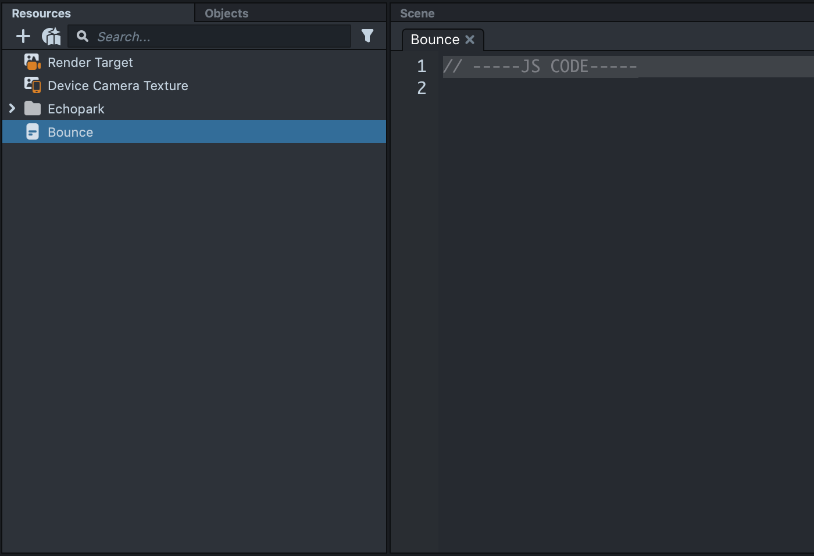Click line 2 in the code editor
Screen dimensions: 814x556
pos(523,88)
